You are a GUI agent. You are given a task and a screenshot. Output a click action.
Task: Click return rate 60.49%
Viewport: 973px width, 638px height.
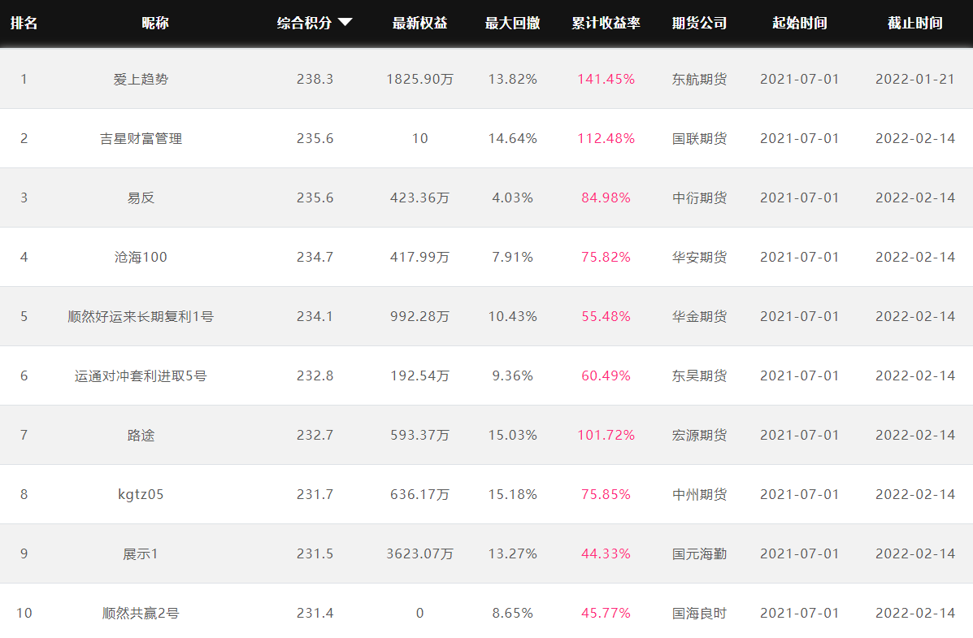coord(606,376)
